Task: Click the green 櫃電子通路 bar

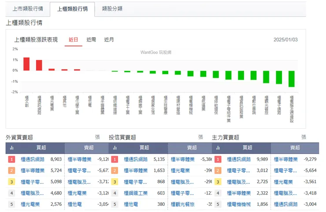Action: tap(279, 78)
